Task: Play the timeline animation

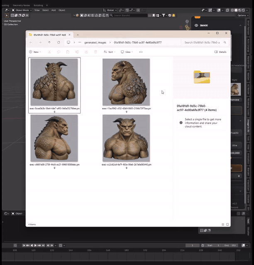Action: point(35,246)
